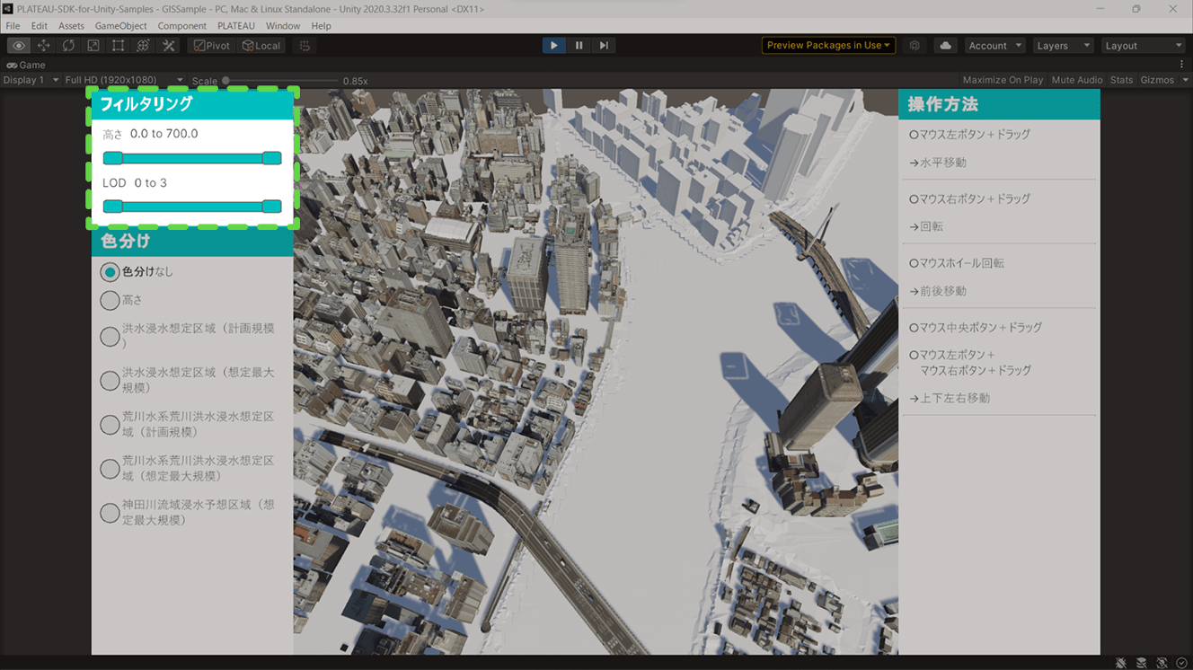Show Stats overlay

pos(1121,80)
